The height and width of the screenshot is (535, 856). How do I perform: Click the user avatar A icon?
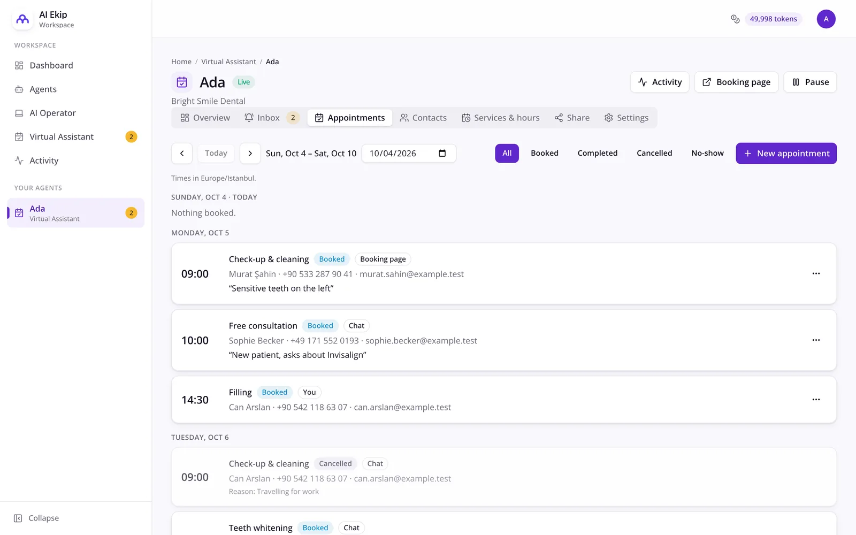pos(826,19)
